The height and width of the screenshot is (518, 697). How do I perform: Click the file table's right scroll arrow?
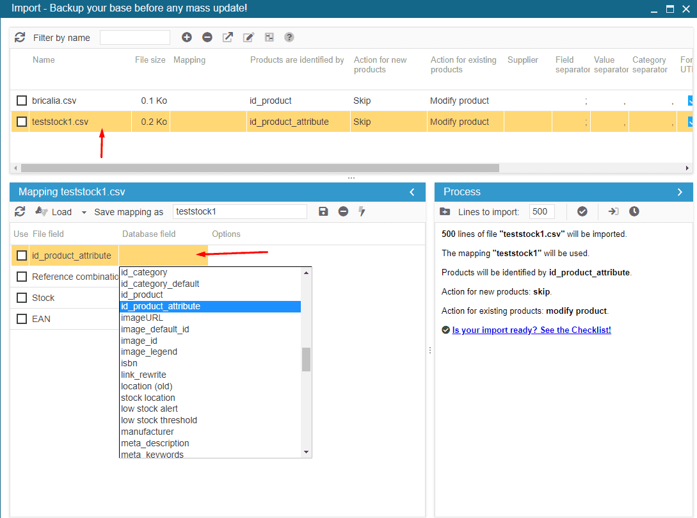tap(687, 168)
